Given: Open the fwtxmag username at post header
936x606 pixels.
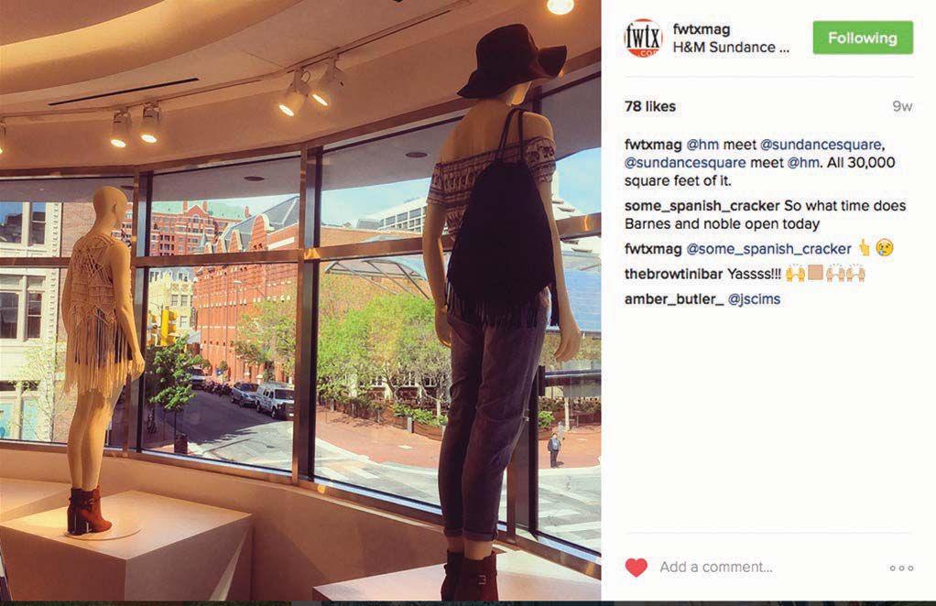Looking at the screenshot, I should 702,28.
